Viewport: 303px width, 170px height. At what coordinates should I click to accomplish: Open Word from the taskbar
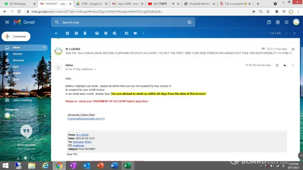pyautogui.click(x=114, y=166)
